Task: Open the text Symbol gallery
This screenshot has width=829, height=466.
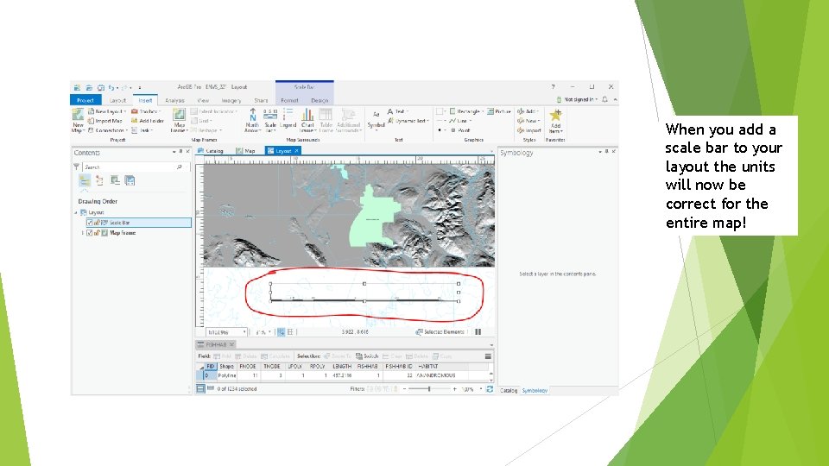Action: (x=376, y=120)
